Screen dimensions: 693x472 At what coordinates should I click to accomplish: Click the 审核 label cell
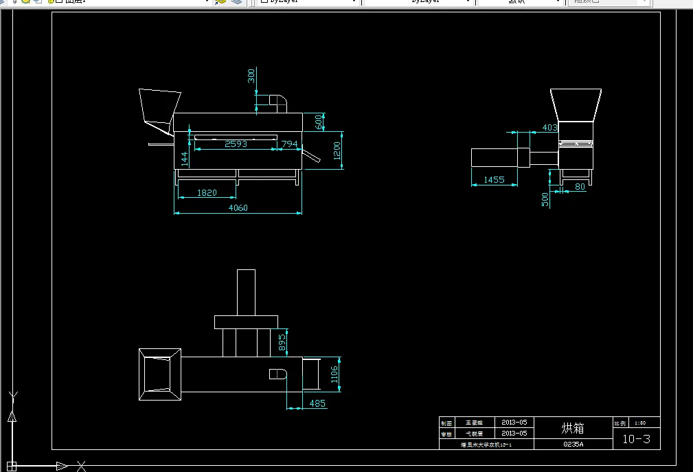click(446, 434)
